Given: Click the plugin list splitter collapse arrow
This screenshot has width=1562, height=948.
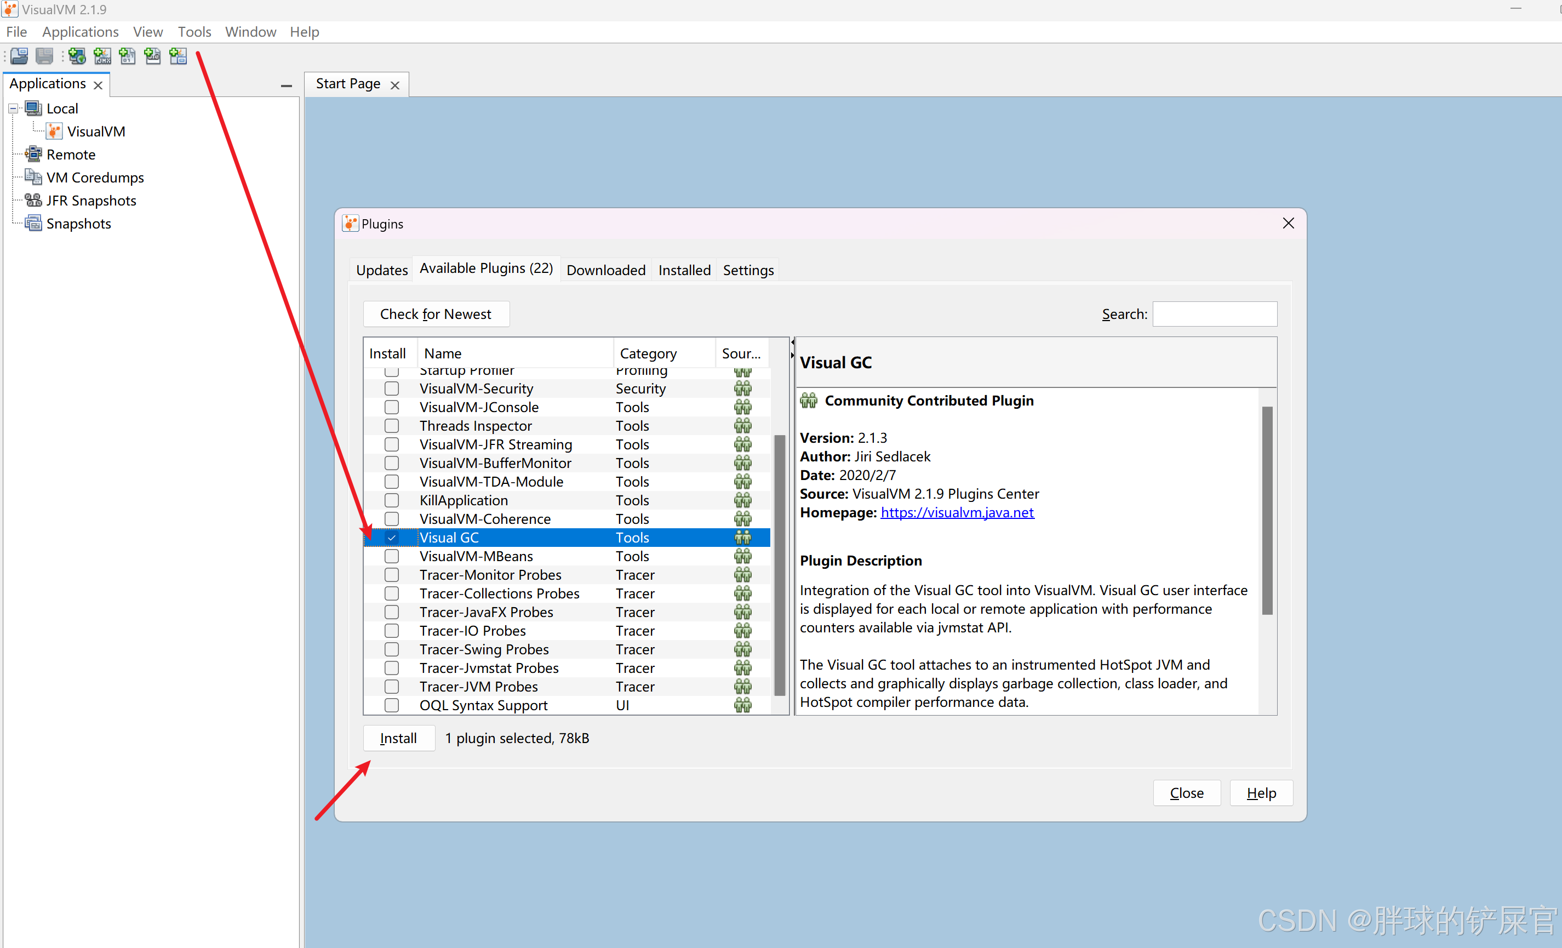Looking at the screenshot, I should coord(792,343).
